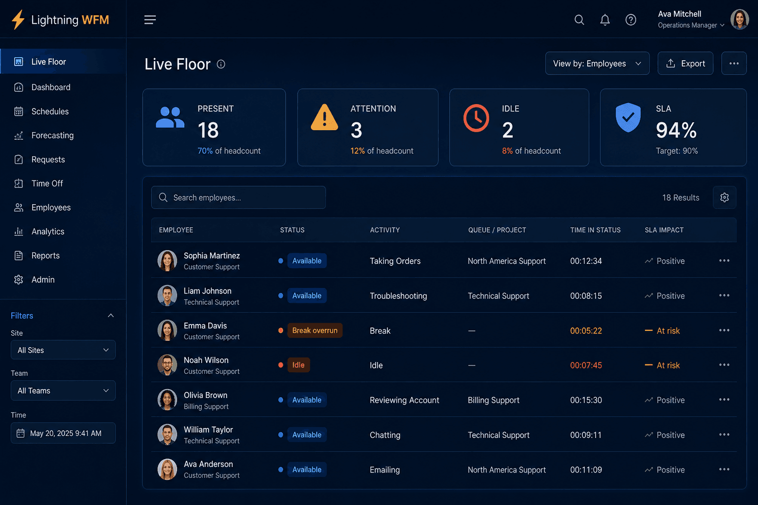The image size is (758, 505).
Task: Sort by TIME IN STATUS column header
Action: pos(595,230)
